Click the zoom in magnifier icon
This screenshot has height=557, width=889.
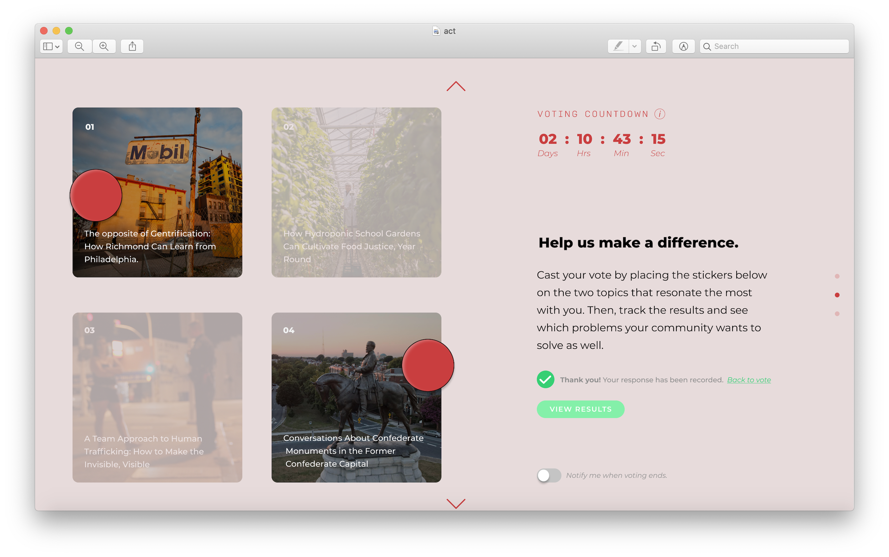pyautogui.click(x=104, y=46)
